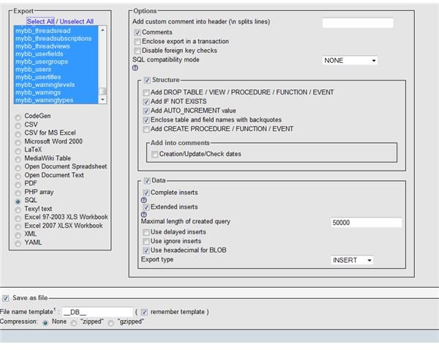Click File name template field
The image size is (439, 350).
click(x=97, y=312)
